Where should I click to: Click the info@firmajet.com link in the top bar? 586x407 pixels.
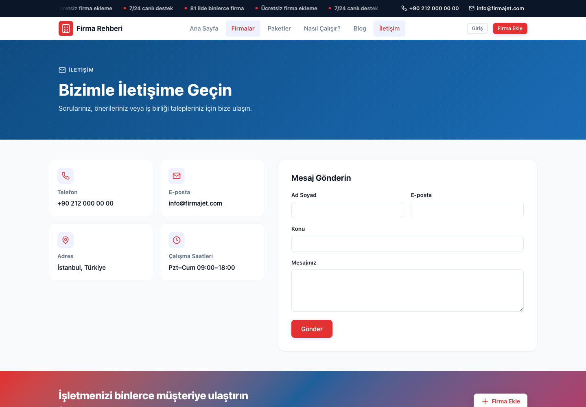[496, 8]
